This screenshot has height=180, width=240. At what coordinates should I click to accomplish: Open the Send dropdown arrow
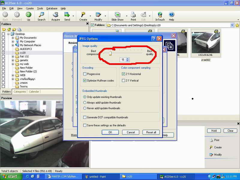73,16
